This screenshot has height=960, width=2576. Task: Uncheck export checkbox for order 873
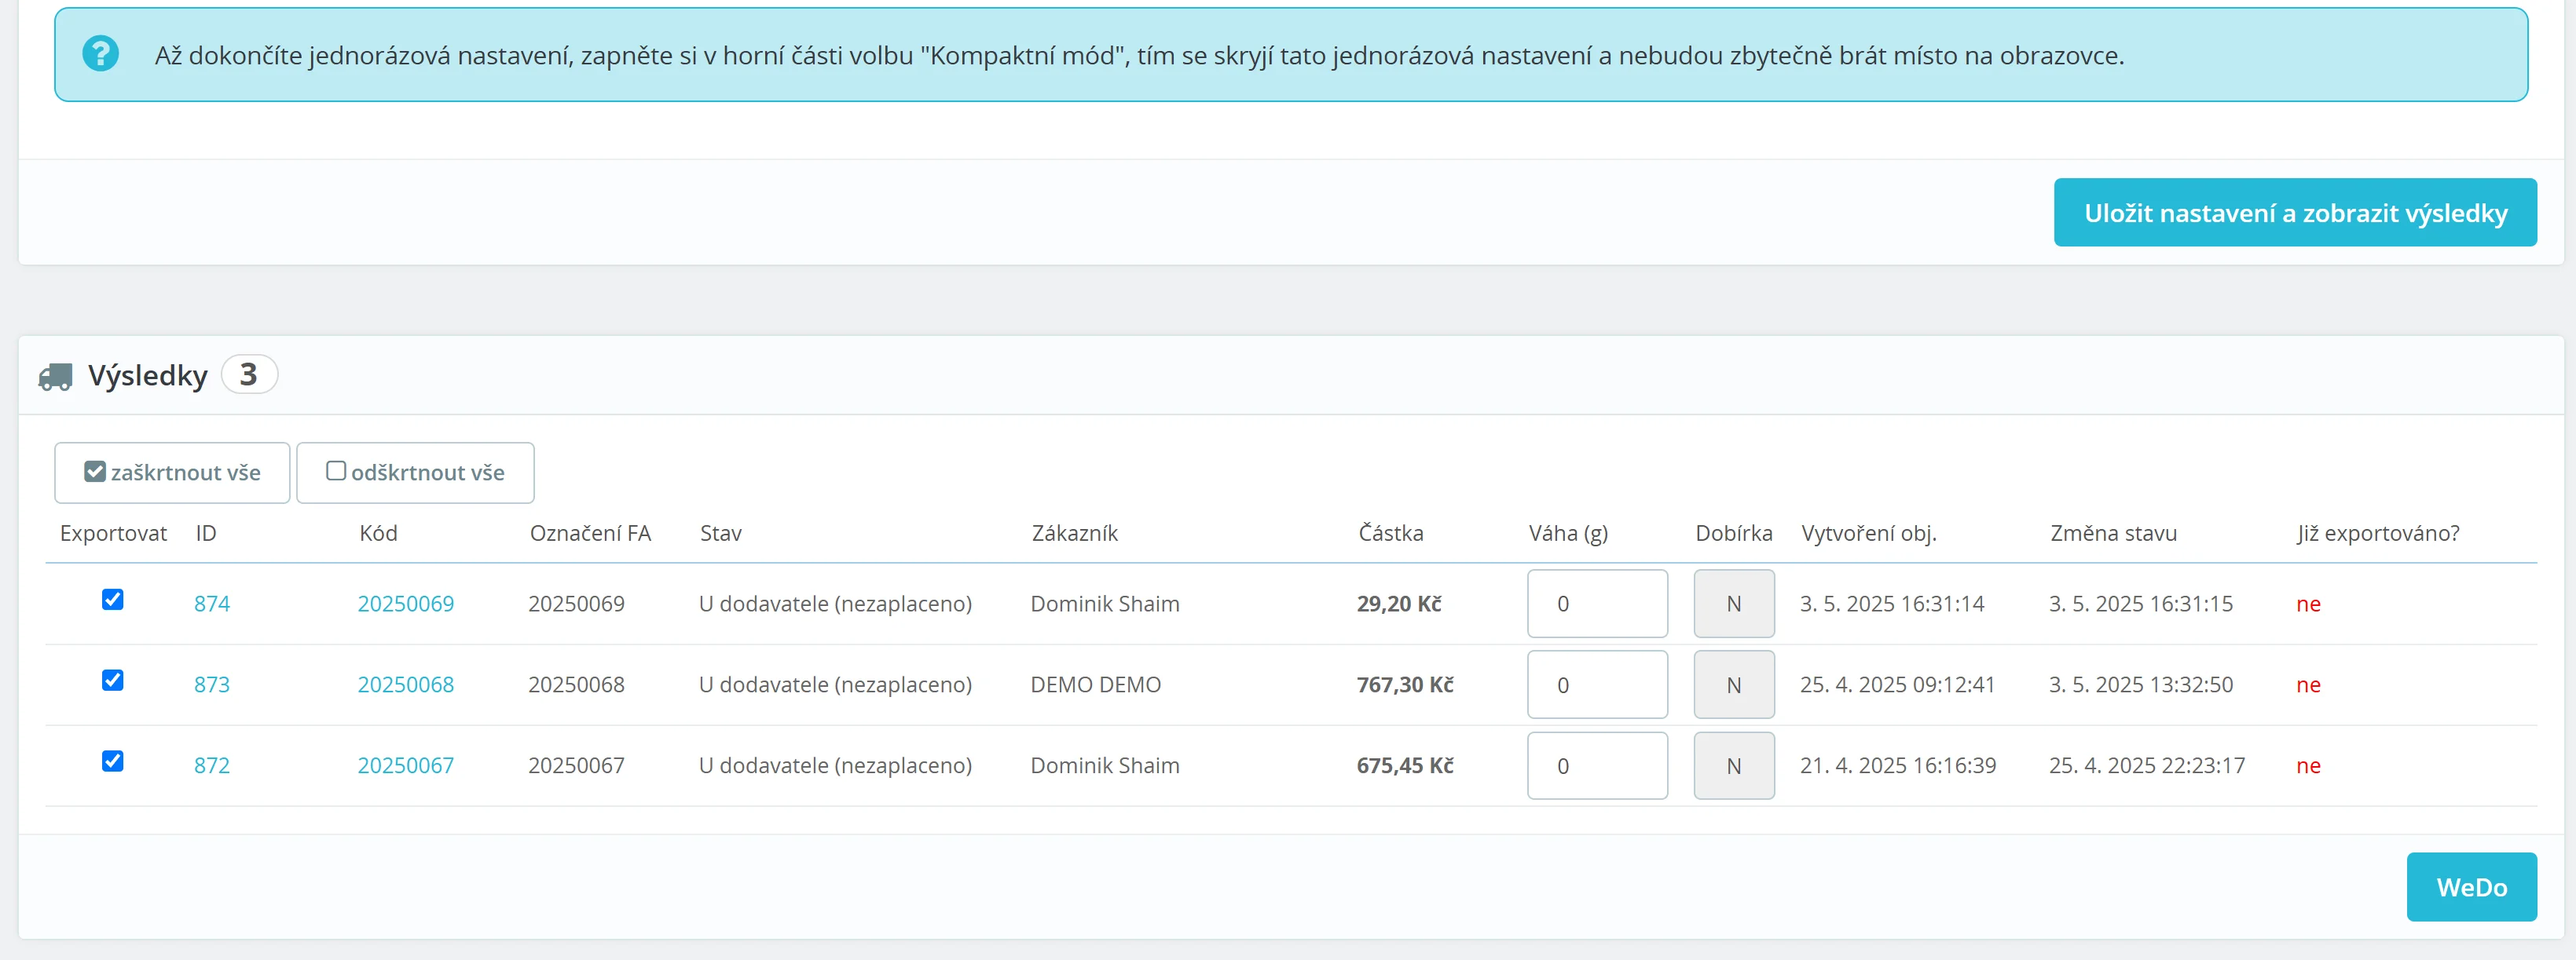pos(113,681)
